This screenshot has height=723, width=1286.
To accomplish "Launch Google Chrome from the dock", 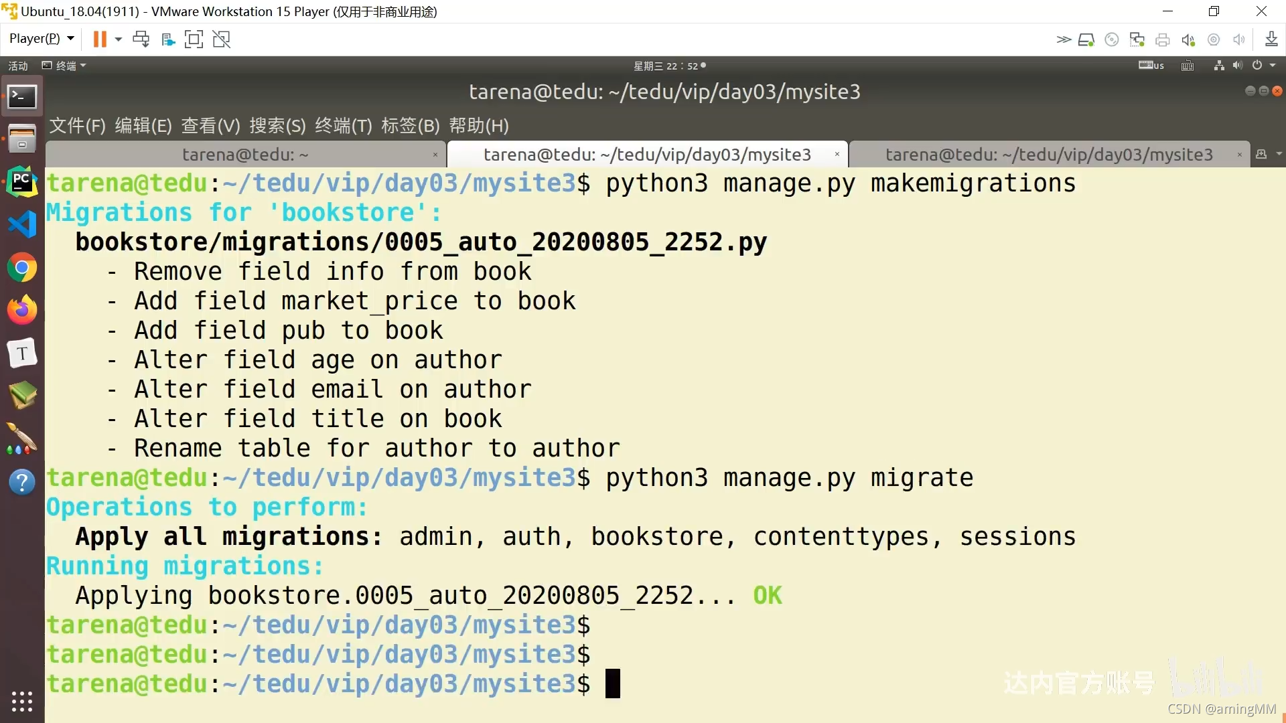I will (22, 268).
